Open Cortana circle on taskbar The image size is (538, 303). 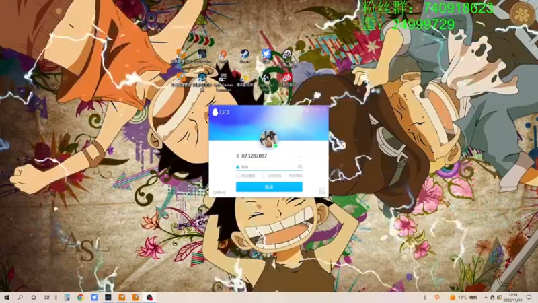pyautogui.click(x=33, y=297)
